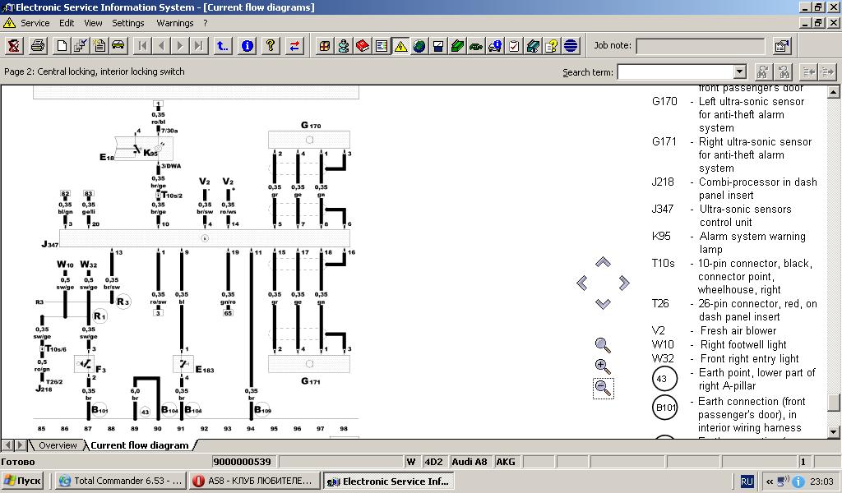Open Total Commander from the taskbar
Image resolution: width=842 pixels, height=493 pixels.
[118, 481]
